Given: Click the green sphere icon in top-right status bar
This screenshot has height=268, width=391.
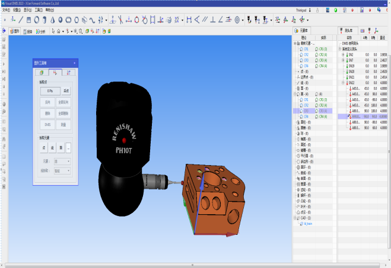Looking at the screenshot, I should coord(336,10).
